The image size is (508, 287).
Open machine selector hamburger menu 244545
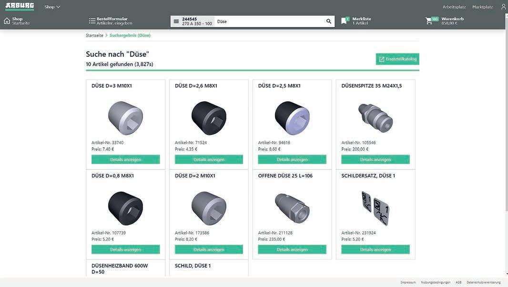click(176, 21)
